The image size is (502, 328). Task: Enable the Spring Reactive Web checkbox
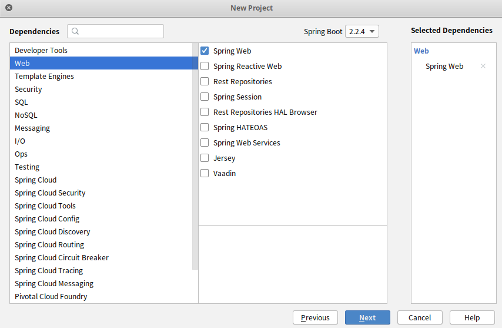click(205, 67)
